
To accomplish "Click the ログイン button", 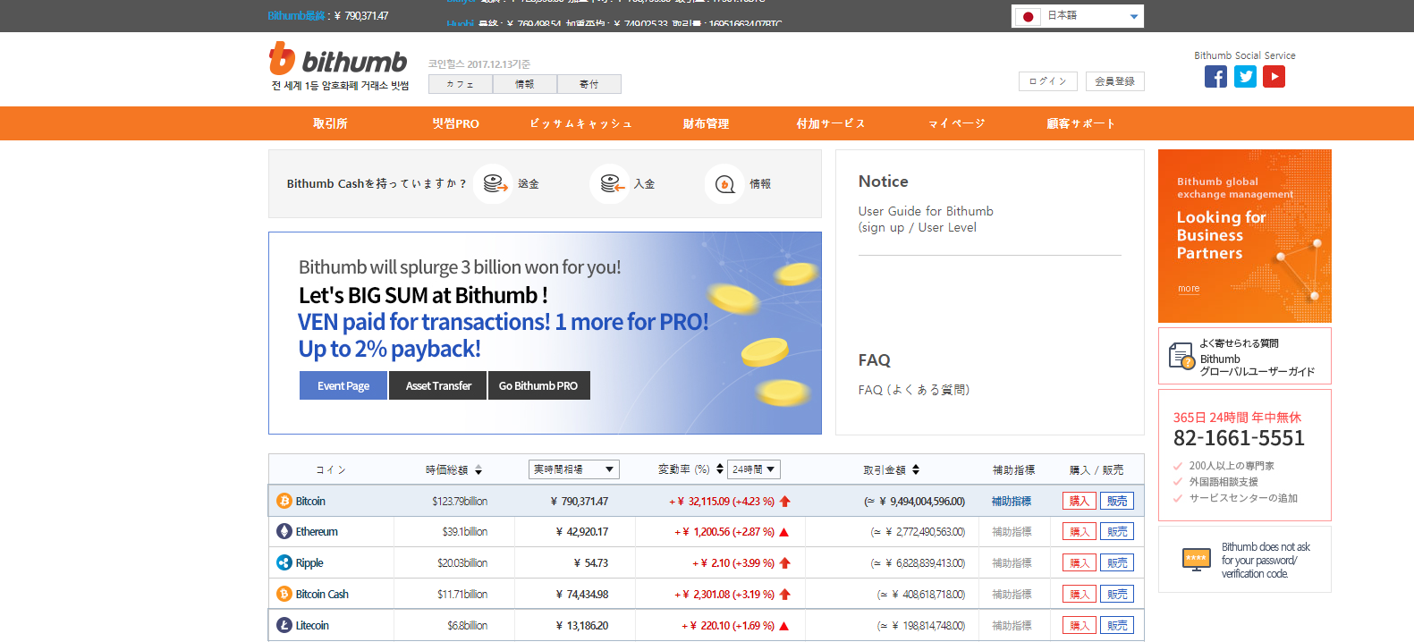I will click(x=1048, y=81).
